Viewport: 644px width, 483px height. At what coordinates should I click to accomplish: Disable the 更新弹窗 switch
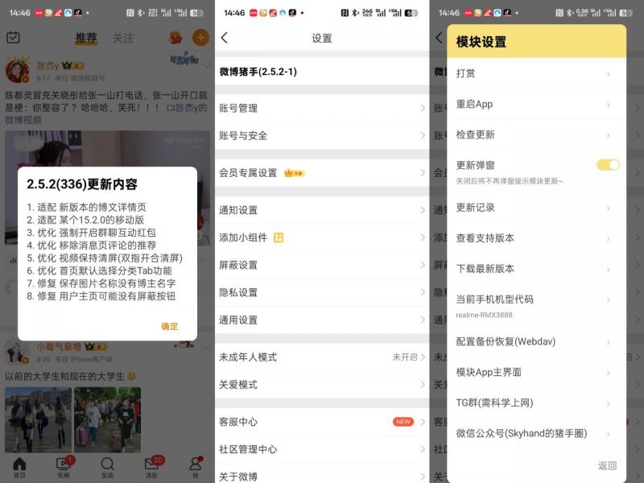(608, 164)
